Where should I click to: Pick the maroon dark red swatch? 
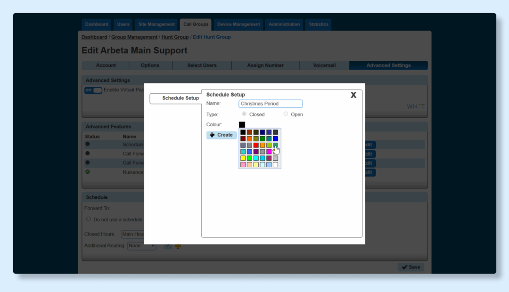[x=243, y=138]
